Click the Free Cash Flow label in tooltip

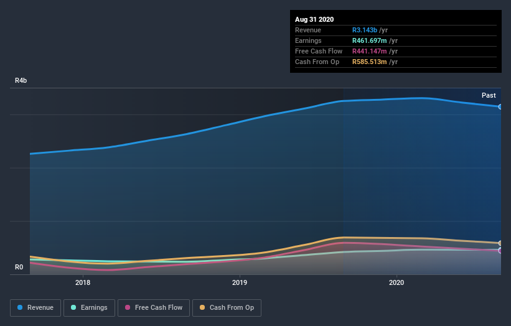(319, 51)
